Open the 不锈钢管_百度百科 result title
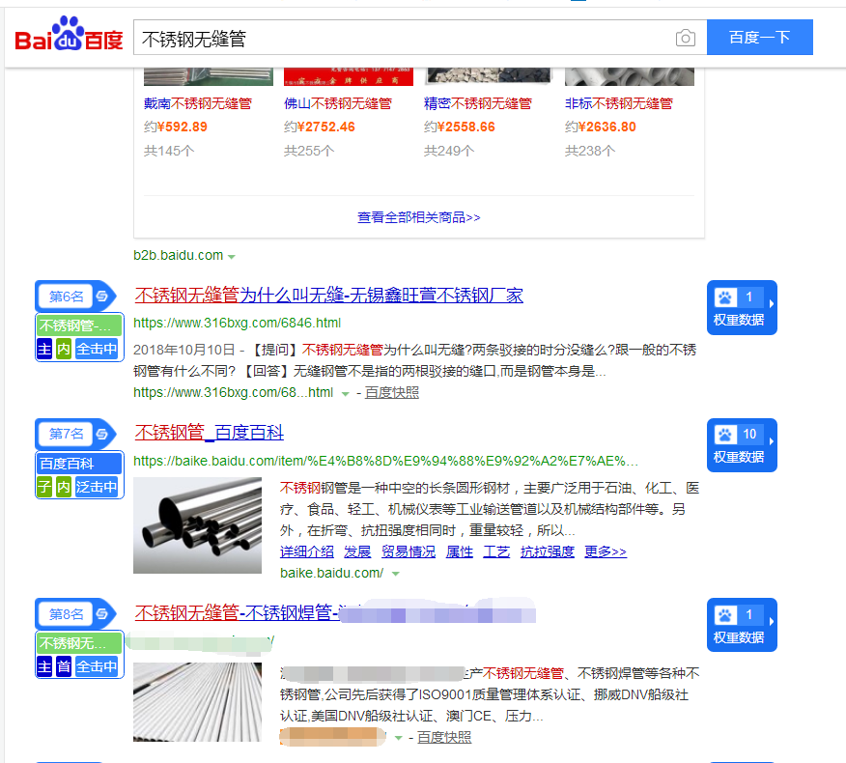Screen dimensions: 846x763 (x=210, y=433)
